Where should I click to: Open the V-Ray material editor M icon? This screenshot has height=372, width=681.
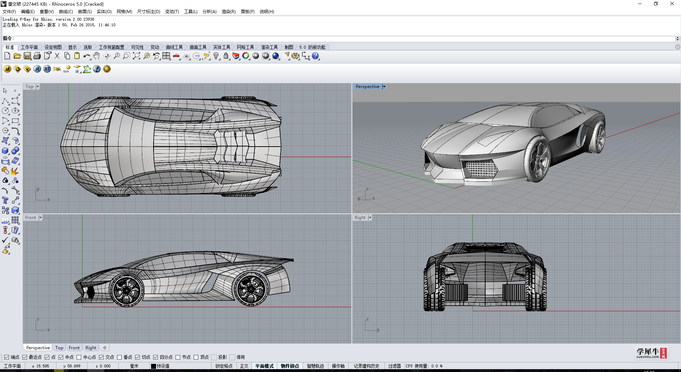point(7,69)
